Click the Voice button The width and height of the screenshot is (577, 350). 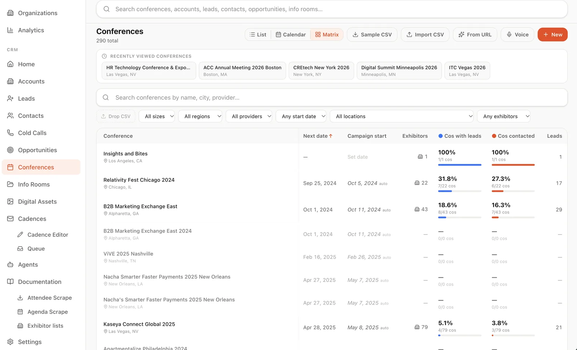(517, 35)
